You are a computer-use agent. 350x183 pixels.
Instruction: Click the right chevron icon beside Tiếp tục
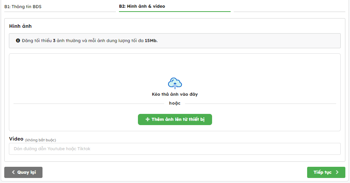[337, 173]
